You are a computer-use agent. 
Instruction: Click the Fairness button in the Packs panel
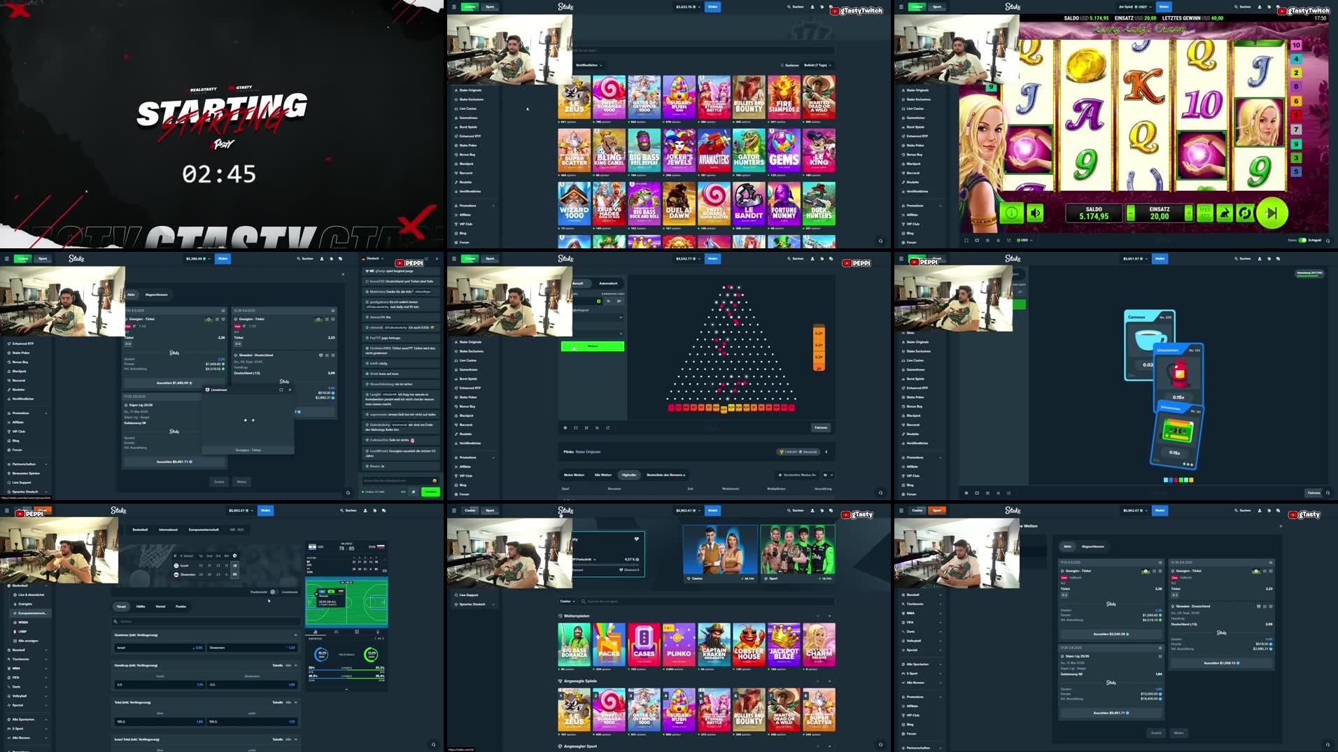pyautogui.click(x=1314, y=492)
